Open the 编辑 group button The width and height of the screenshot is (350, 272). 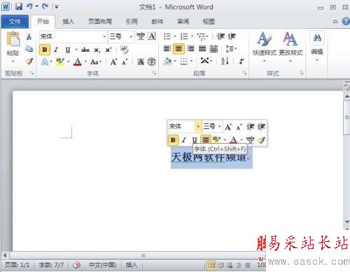tap(317, 46)
